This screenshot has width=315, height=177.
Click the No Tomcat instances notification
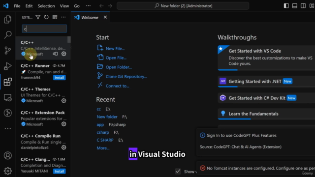pos(255,168)
